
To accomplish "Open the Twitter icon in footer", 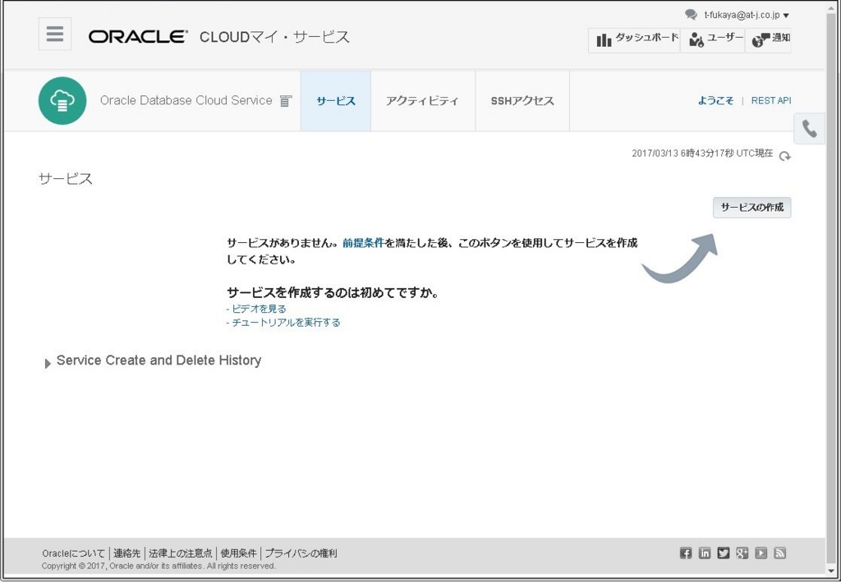I will [724, 553].
